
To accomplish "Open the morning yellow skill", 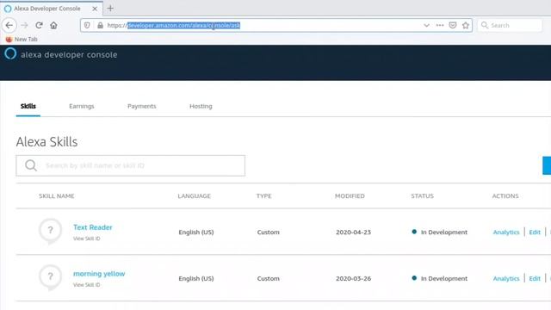I will click(x=99, y=274).
